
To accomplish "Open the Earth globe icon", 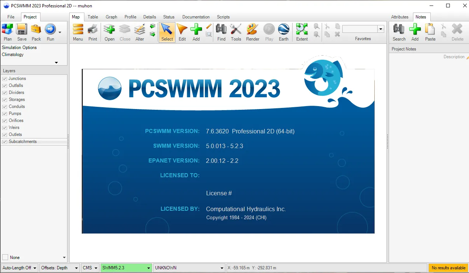I will pyautogui.click(x=284, y=32).
